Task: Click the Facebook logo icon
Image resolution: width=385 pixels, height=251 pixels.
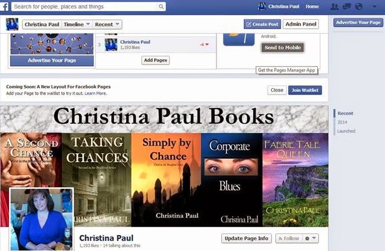Action: tap(4, 7)
